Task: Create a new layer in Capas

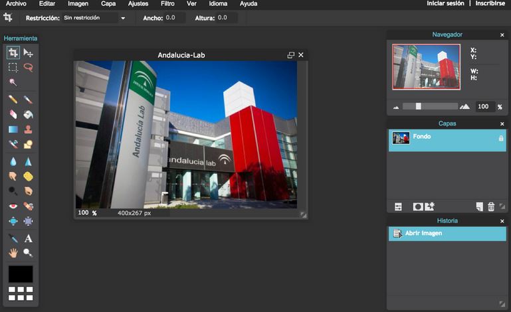Action: (x=479, y=207)
